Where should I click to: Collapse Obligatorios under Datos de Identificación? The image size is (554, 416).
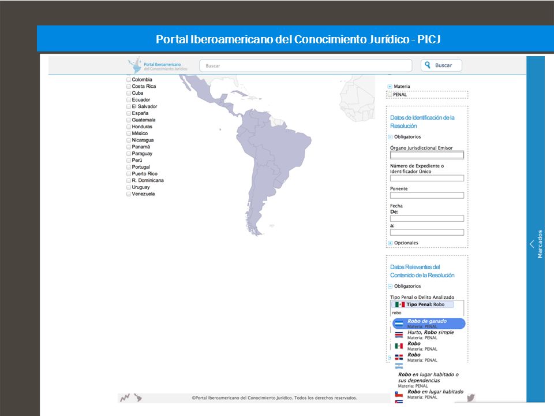[390, 137]
